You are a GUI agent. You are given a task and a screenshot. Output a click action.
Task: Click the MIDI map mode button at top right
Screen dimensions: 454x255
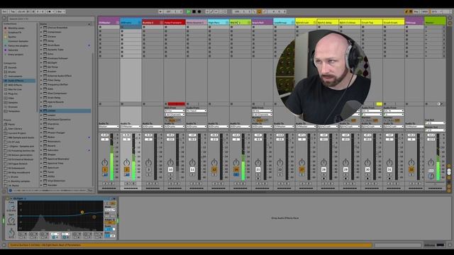pyautogui.click(x=424, y=11)
